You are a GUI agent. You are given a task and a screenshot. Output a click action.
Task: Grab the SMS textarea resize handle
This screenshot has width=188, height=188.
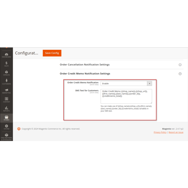[x=151, y=102]
